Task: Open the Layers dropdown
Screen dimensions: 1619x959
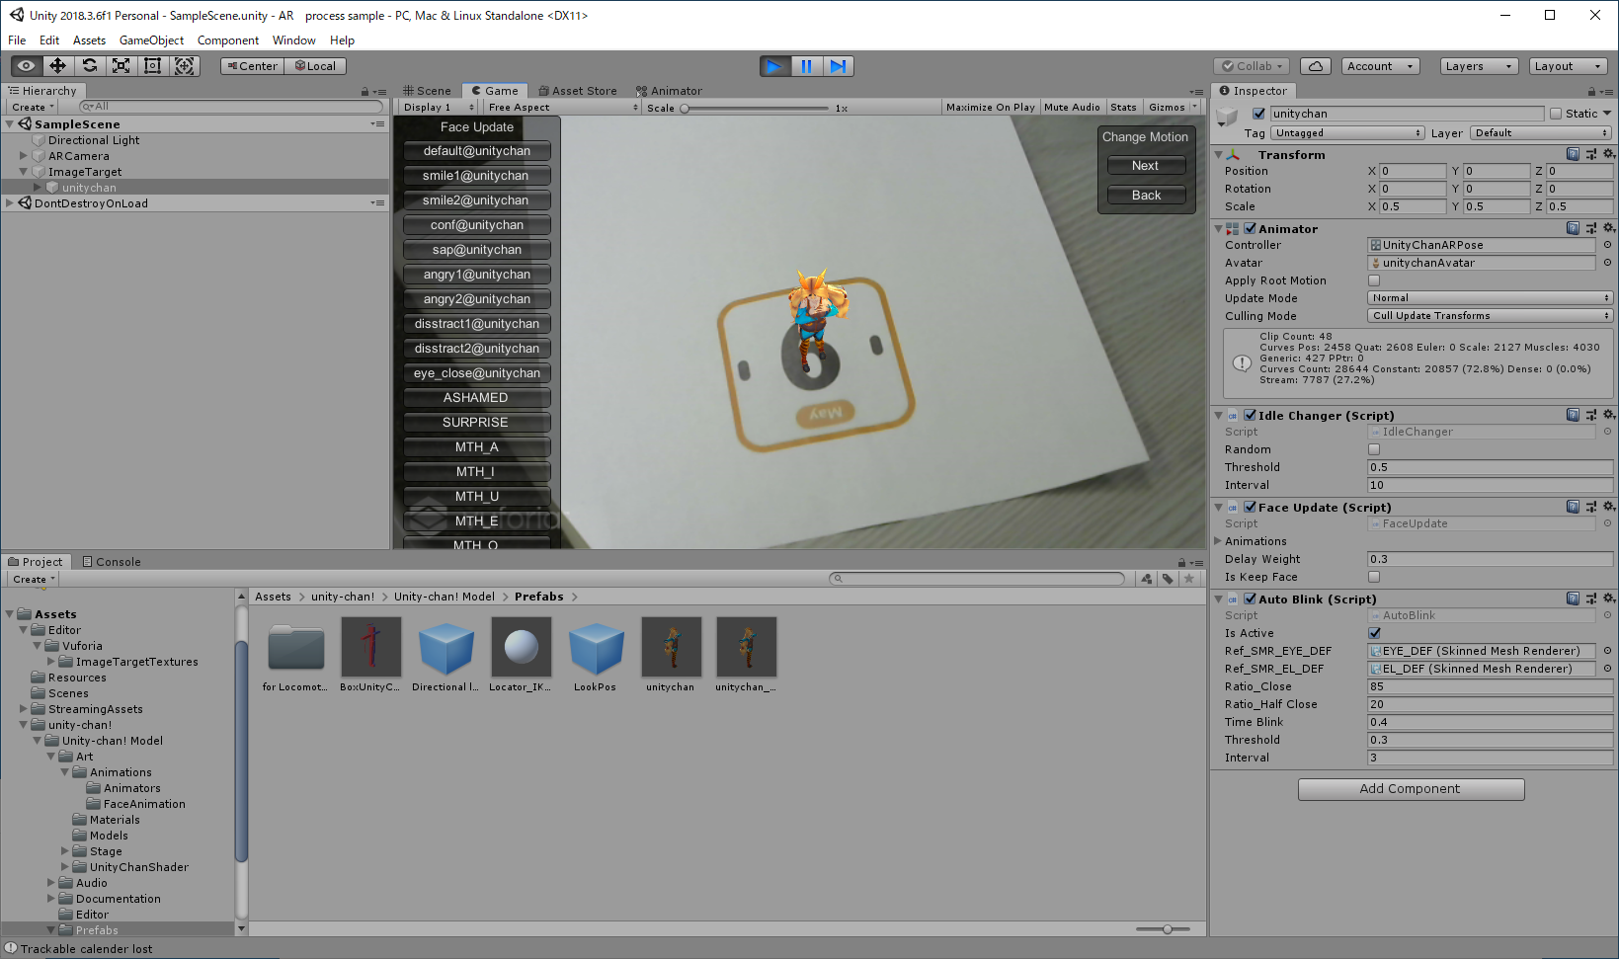Action: click(x=1478, y=66)
